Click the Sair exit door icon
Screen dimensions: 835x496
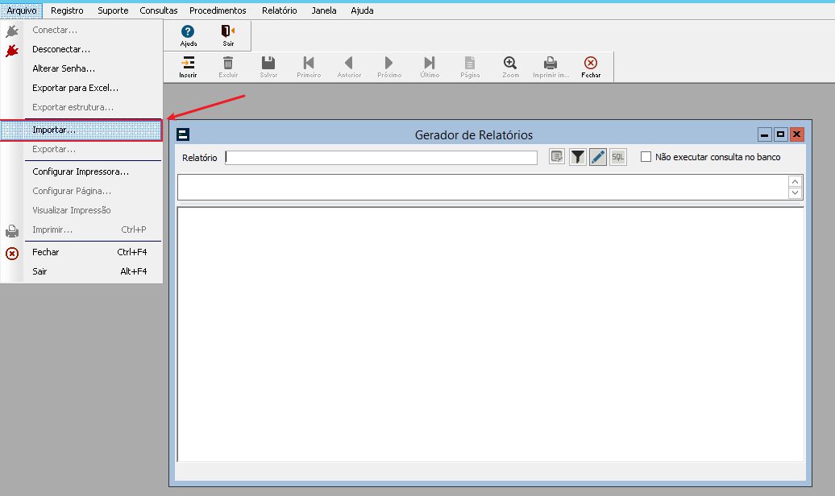[228, 31]
